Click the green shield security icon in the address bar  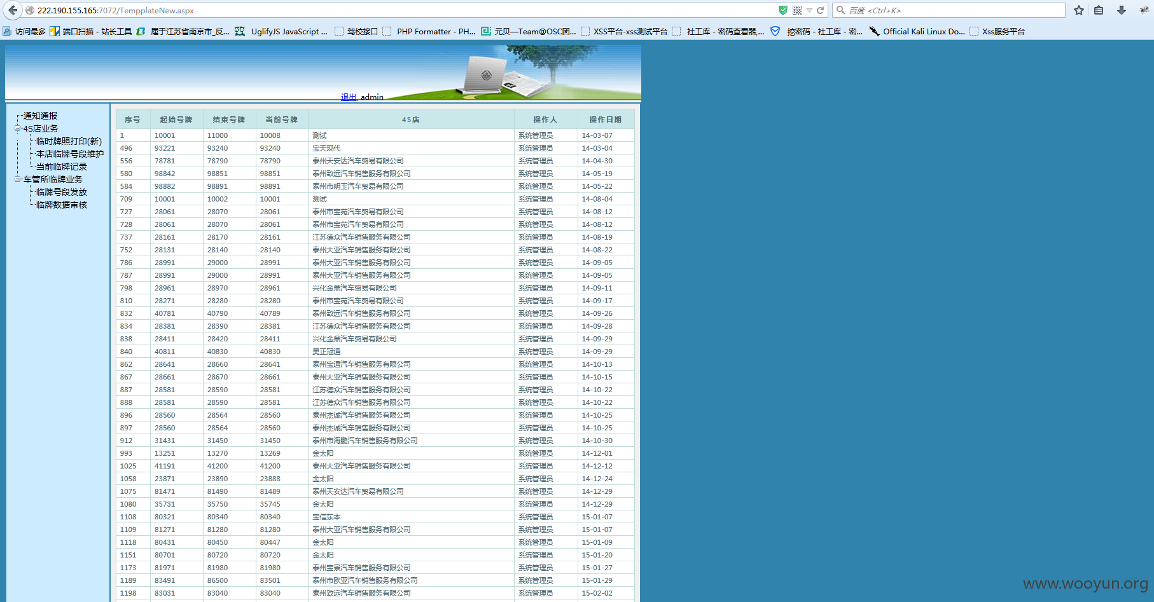point(783,10)
